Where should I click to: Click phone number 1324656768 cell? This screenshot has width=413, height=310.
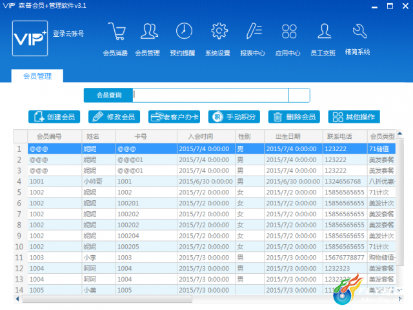click(345, 181)
